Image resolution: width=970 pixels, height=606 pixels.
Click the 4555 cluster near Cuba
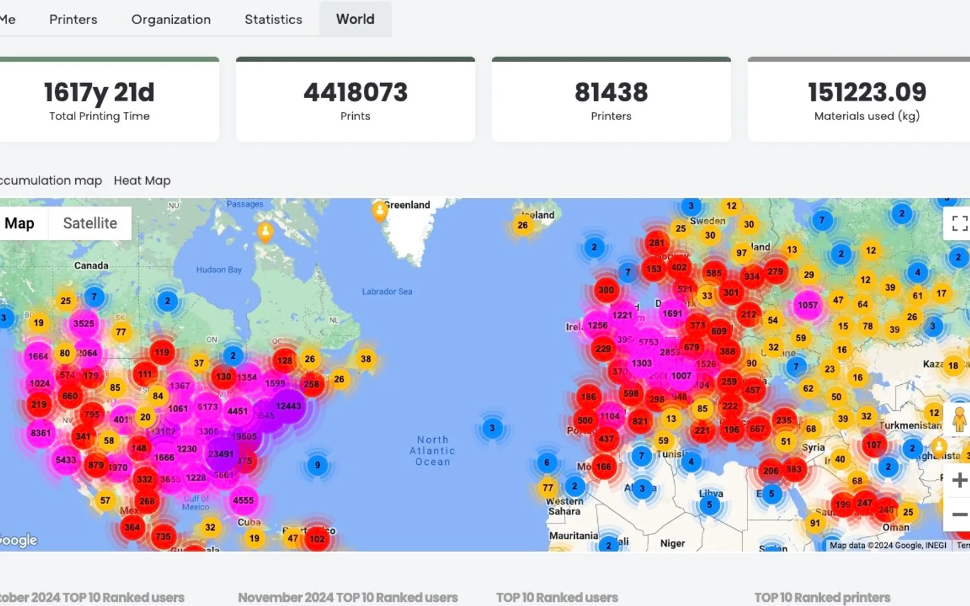pyautogui.click(x=243, y=501)
